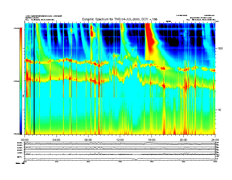
Task: Click the 16:00 time axis label
Action: coord(152,140)
